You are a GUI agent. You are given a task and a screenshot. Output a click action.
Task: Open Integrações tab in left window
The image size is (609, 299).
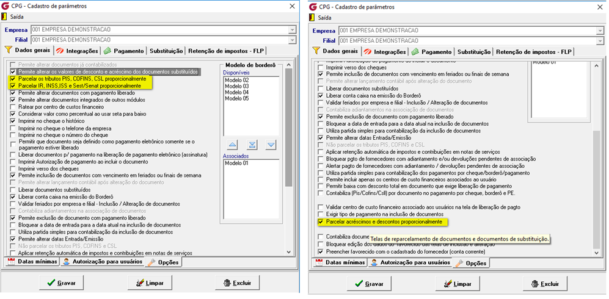78,51
